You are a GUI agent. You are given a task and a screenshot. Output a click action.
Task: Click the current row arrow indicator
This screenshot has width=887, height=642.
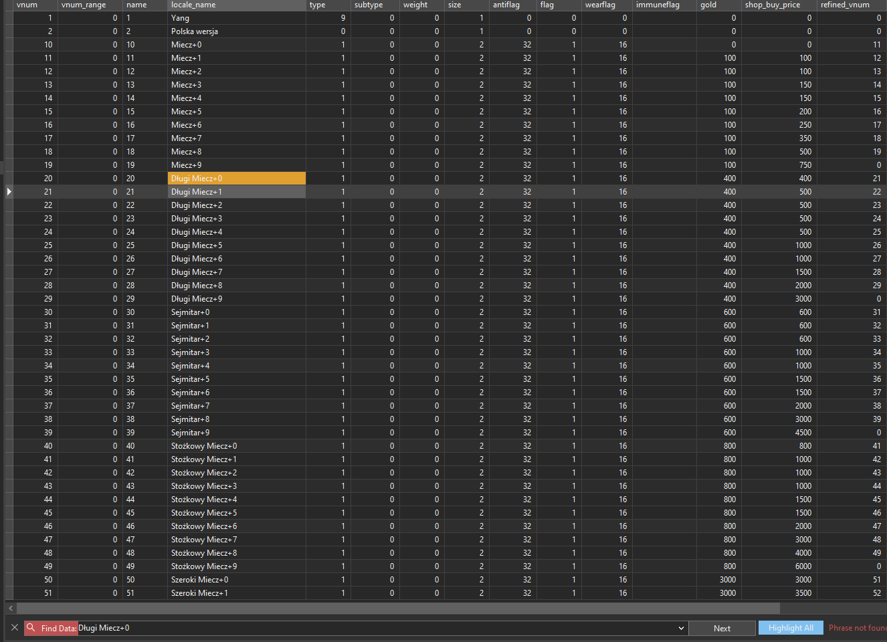click(x=9, y=192)
